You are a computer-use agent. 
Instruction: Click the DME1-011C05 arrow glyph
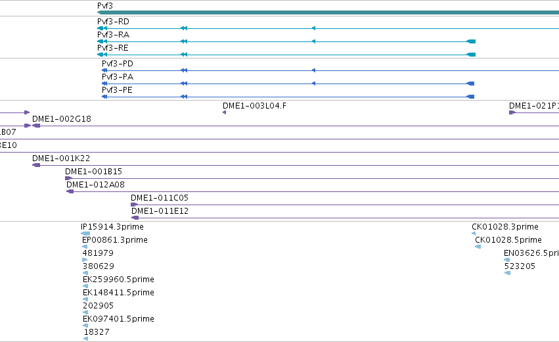click(x=135, y=205)
